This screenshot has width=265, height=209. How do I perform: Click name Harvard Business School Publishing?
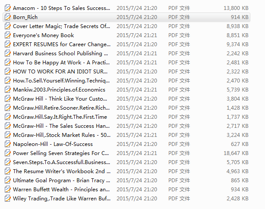click(60, 54)
